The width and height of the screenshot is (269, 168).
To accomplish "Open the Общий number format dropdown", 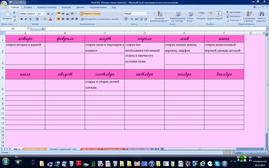I will pyautogui.click(x=146, y=14).
